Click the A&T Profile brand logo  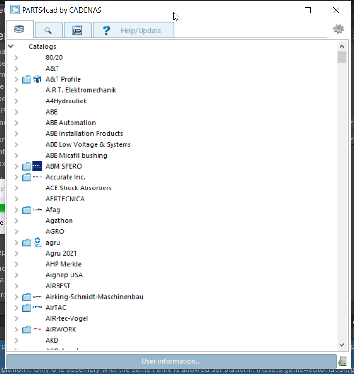[x=37, y=79]
